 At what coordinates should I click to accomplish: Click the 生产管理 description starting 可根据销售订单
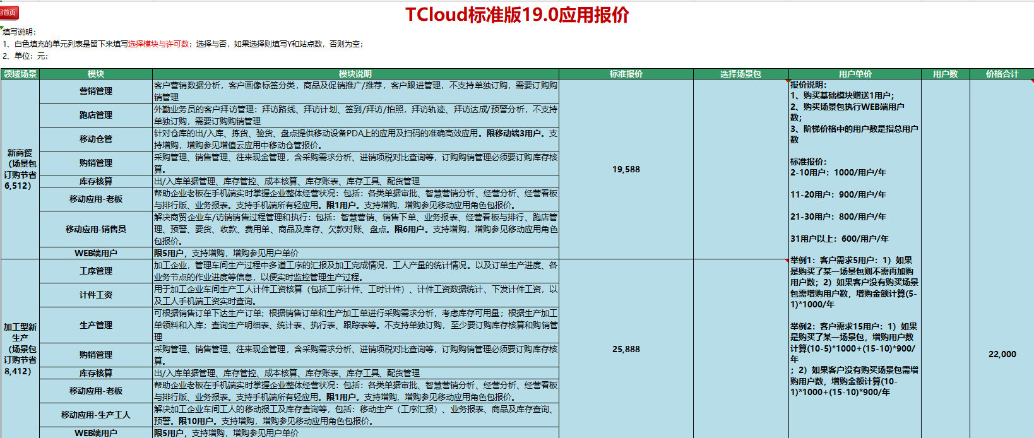click(x=355, y=325)
